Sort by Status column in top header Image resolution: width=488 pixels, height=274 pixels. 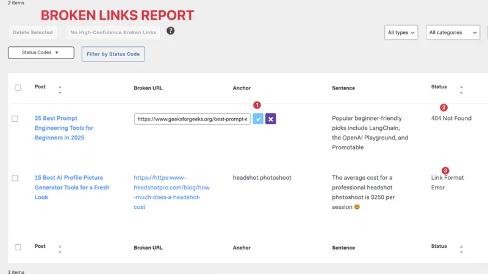[461, 90]
